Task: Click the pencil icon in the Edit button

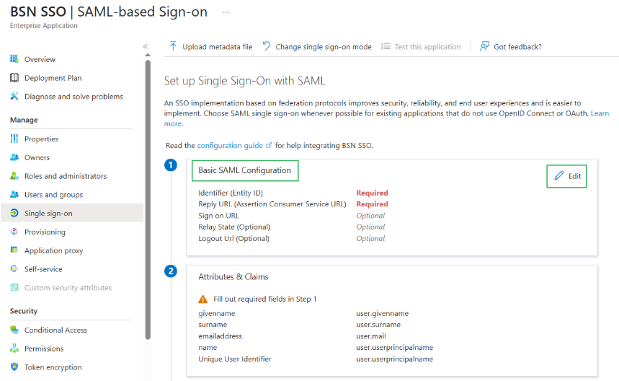Action: (x=559, y=175)
